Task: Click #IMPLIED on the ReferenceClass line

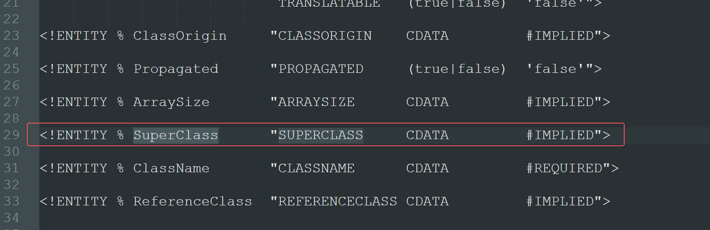Action: coord(564,202)
